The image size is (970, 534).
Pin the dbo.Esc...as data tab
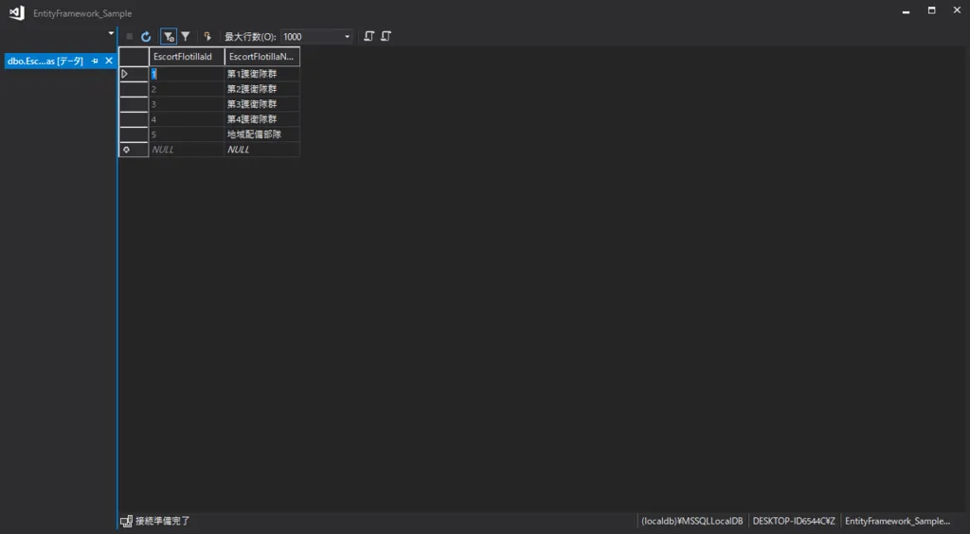point(95,61)
